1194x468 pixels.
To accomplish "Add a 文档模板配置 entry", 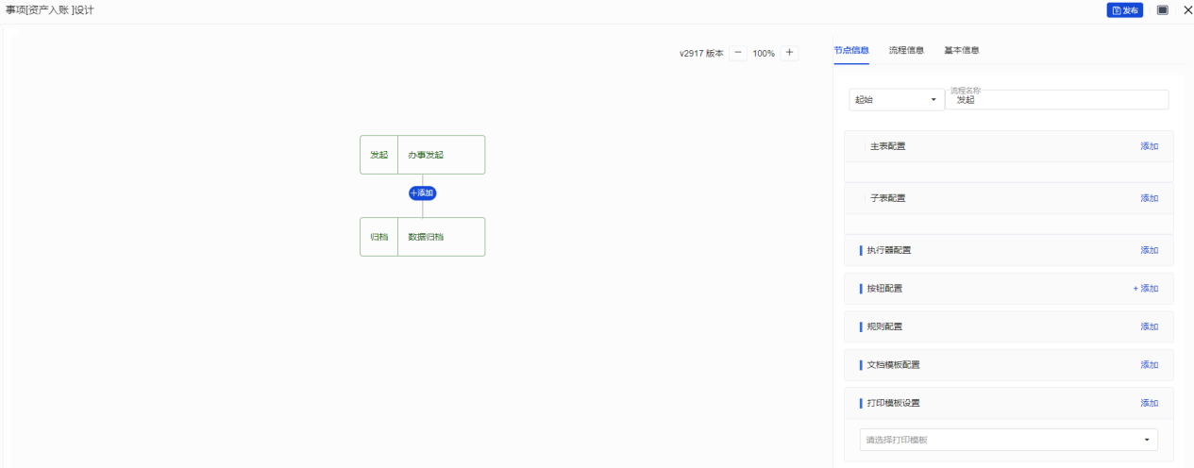I will click(1149, 365).
